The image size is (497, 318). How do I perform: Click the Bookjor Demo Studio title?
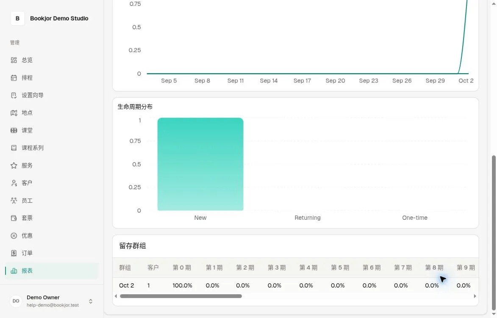click(59, 18)
